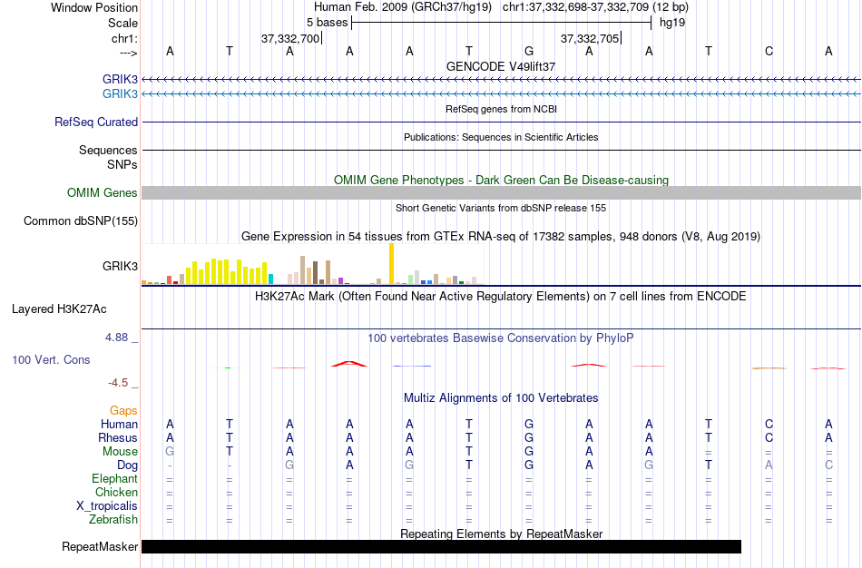Open the dark blue GRIK3 gene label
Image resolution: width=862 pixels, height=568 pixels.
[120, 79]
